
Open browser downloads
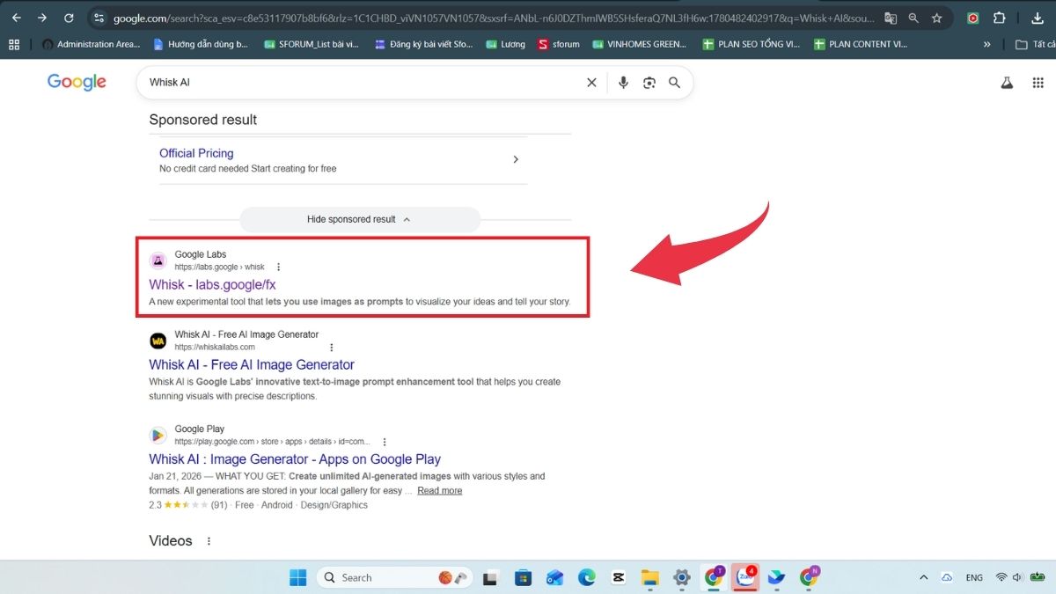pos(1036,18)
